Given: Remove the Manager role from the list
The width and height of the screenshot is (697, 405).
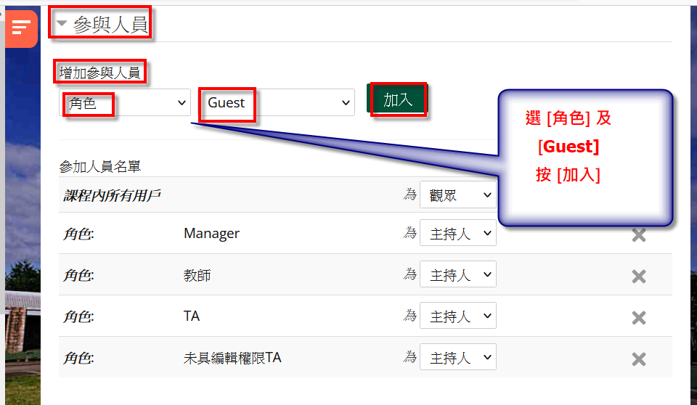Looking at the screenshot, I should click(x=638, y=235).
